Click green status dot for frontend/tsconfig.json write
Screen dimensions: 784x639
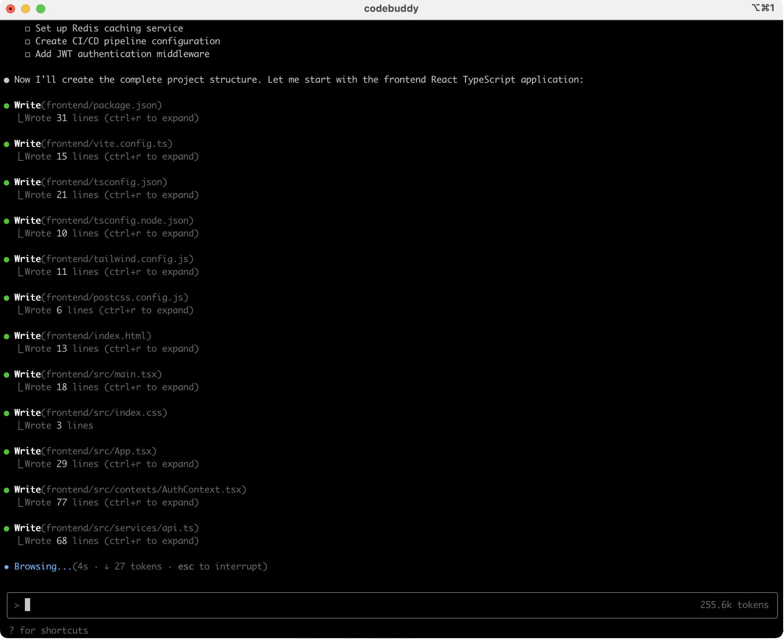coord(6,183)
